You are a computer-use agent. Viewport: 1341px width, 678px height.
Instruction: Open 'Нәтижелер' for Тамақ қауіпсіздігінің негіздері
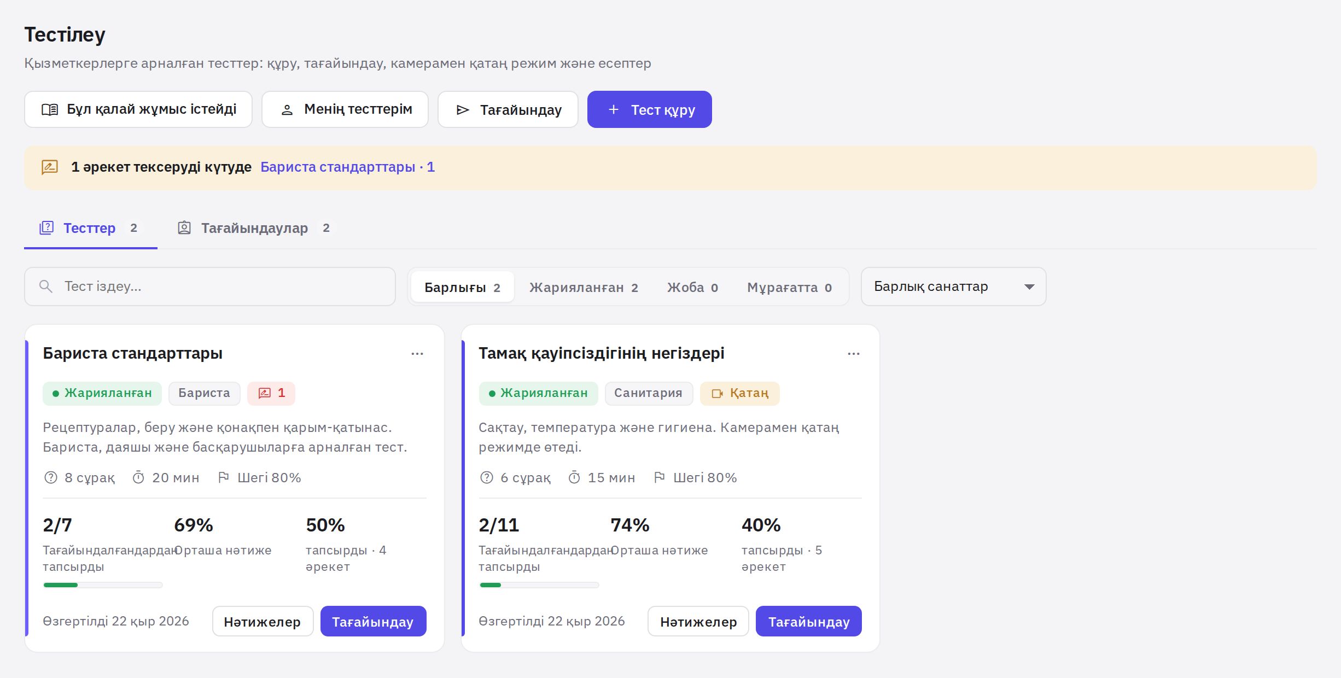(x=698, y=621)
